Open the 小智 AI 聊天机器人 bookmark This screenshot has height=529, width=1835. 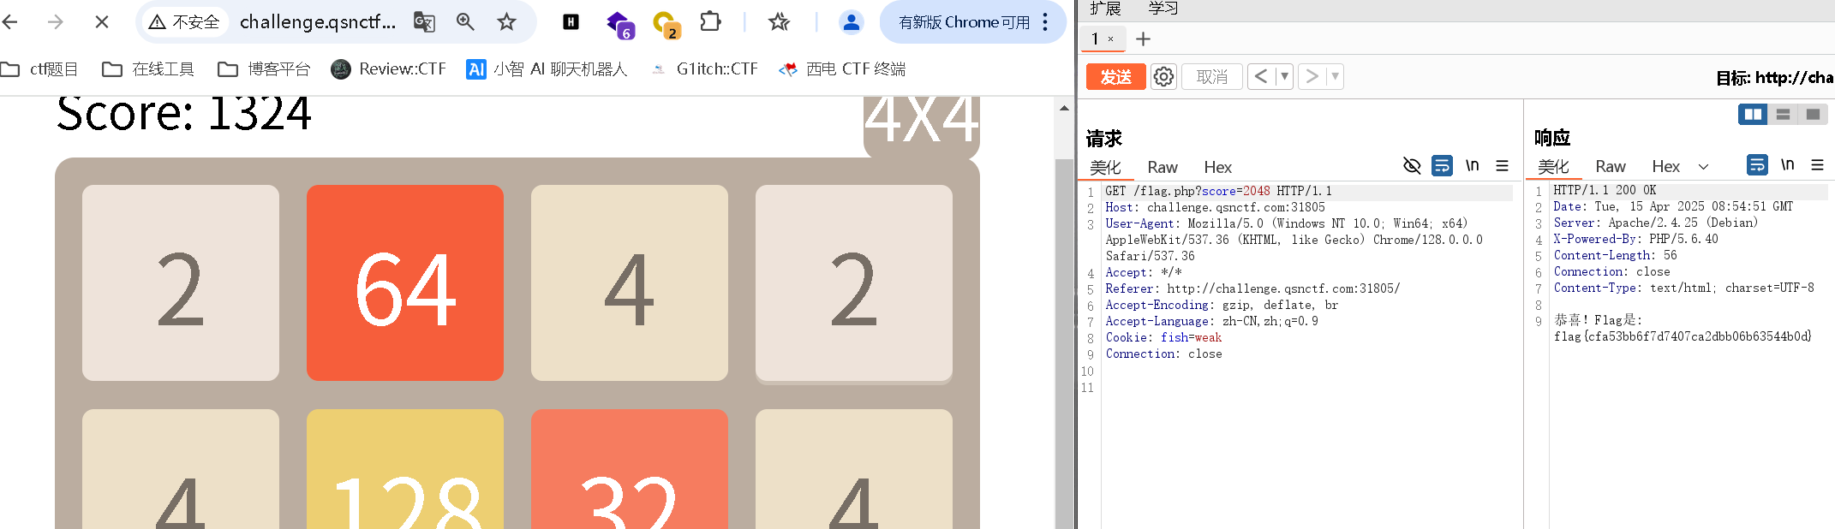(547, 68)
